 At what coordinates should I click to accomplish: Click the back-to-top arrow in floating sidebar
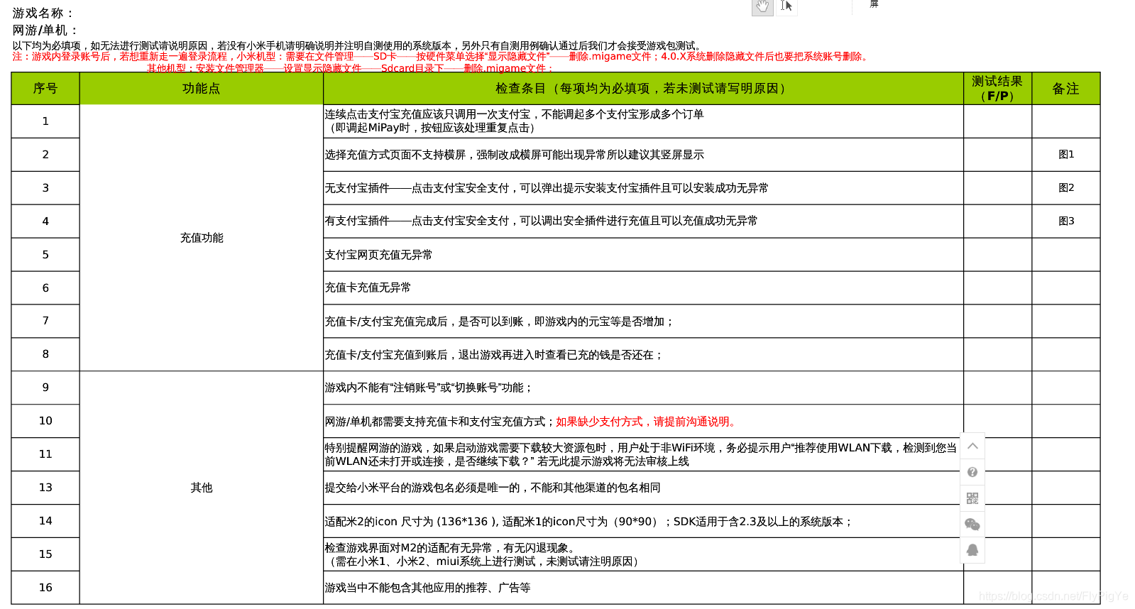tap(972, 446)
